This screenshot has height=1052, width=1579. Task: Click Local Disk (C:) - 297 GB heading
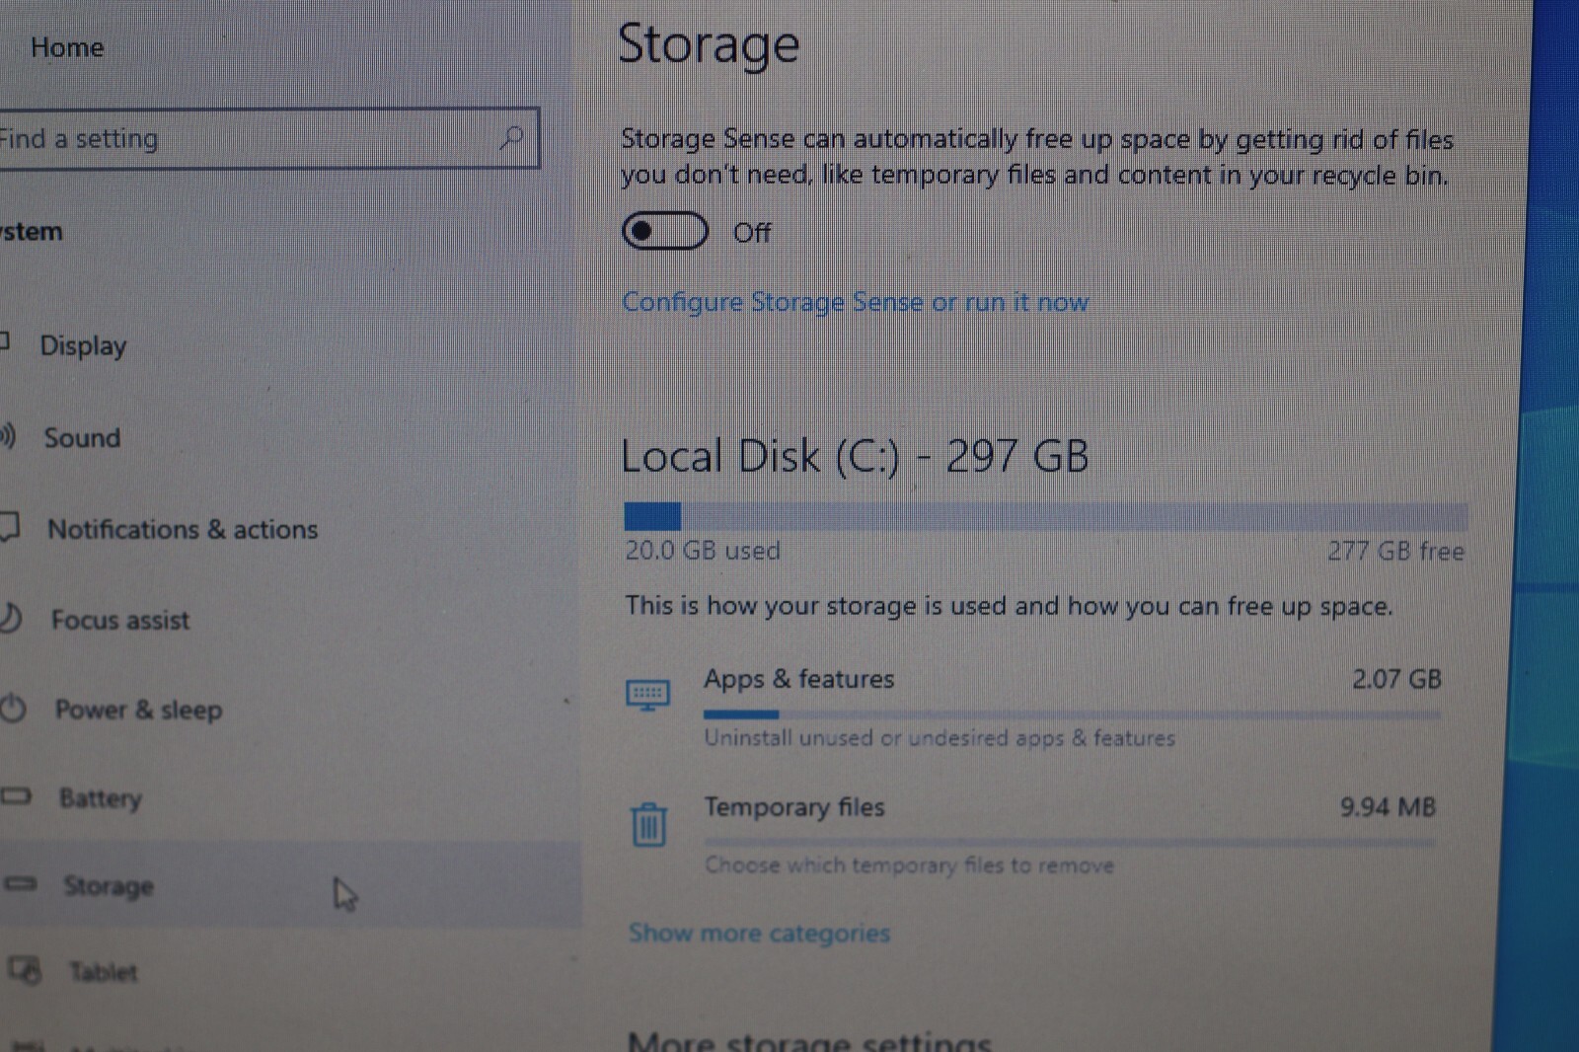(855, 457)
